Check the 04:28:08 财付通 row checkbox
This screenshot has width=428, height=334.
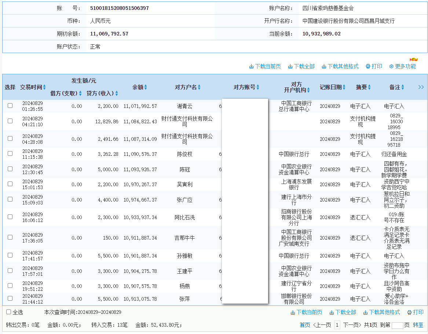point(10,139)
